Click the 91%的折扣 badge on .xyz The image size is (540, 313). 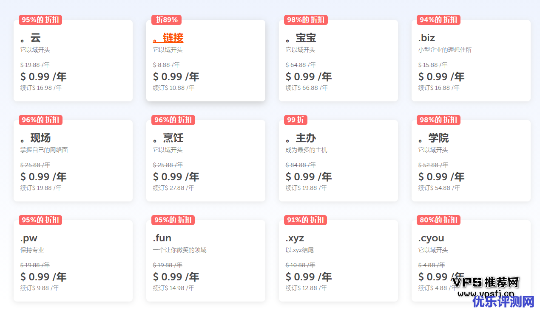coord(305,220)
